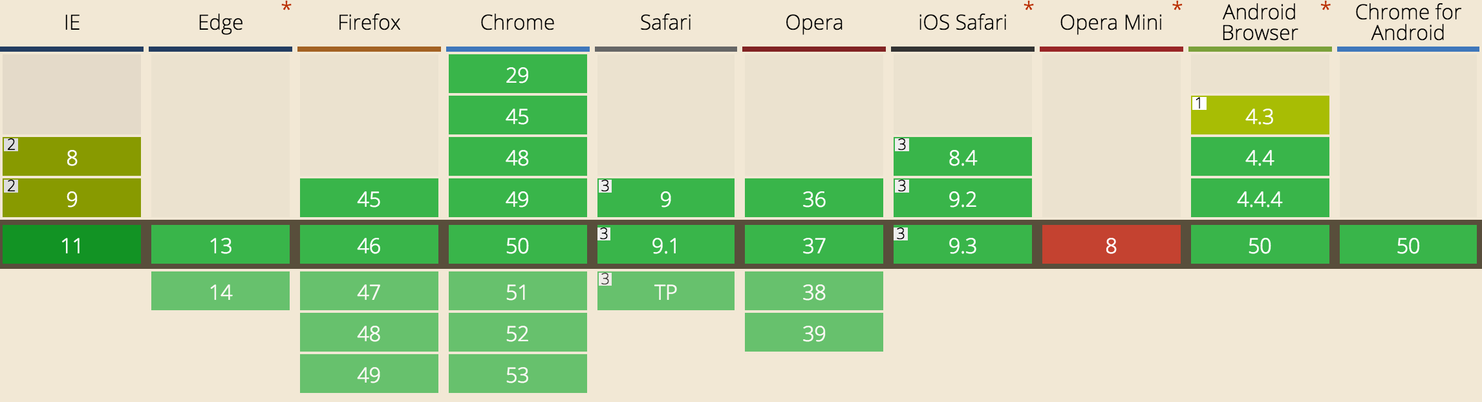The image size is (1482, 402).
Task: Click the note 1 badge on Android Browser 4.3
Action: click(1199, 103)
